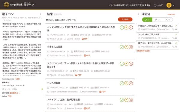
Task: Toggle the クレーム show checkbox
Action: point(67,20)
